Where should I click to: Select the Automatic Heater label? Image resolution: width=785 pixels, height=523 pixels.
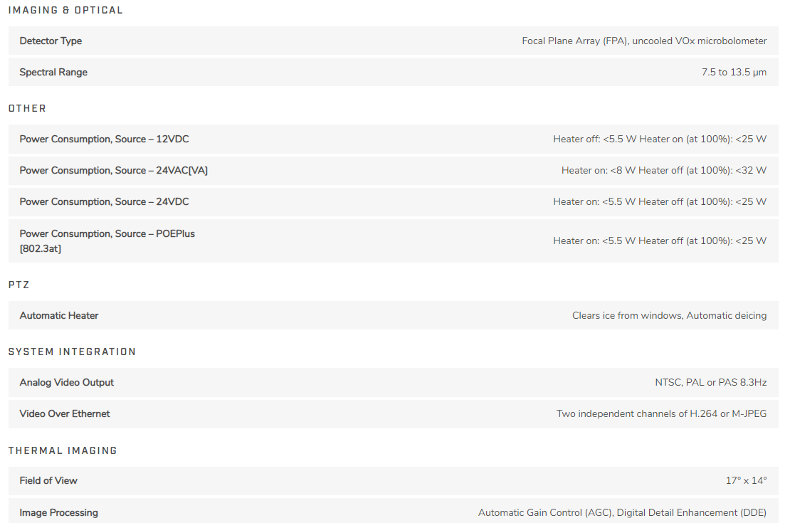coord(59,315)
